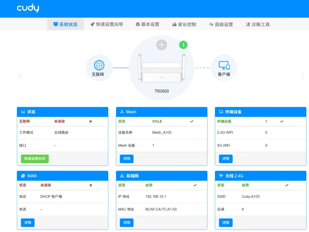
Task: Click the green check in Mesh 状态 row
Action: (192, 121)
